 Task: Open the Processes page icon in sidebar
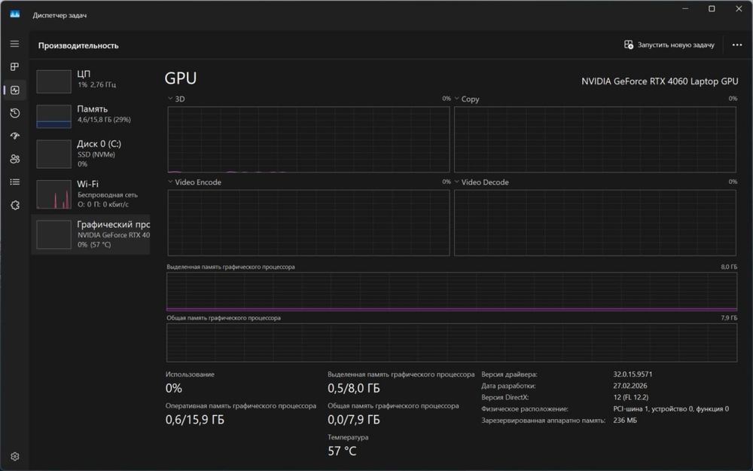[x=14, y=67]
